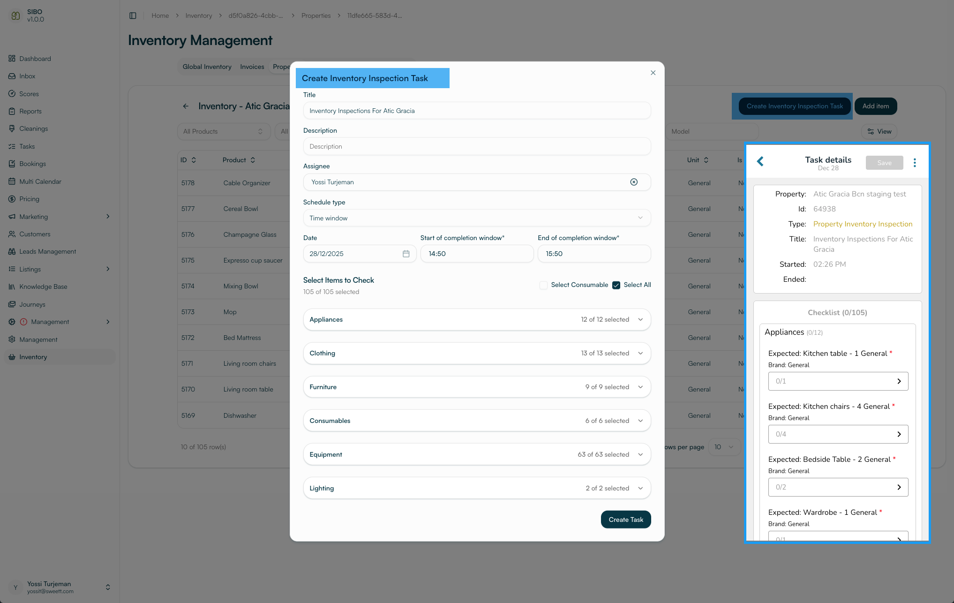Toggle the sidebar panel icon
The width and height of the screenshot is (954, 603).
[x=133, y=15]
